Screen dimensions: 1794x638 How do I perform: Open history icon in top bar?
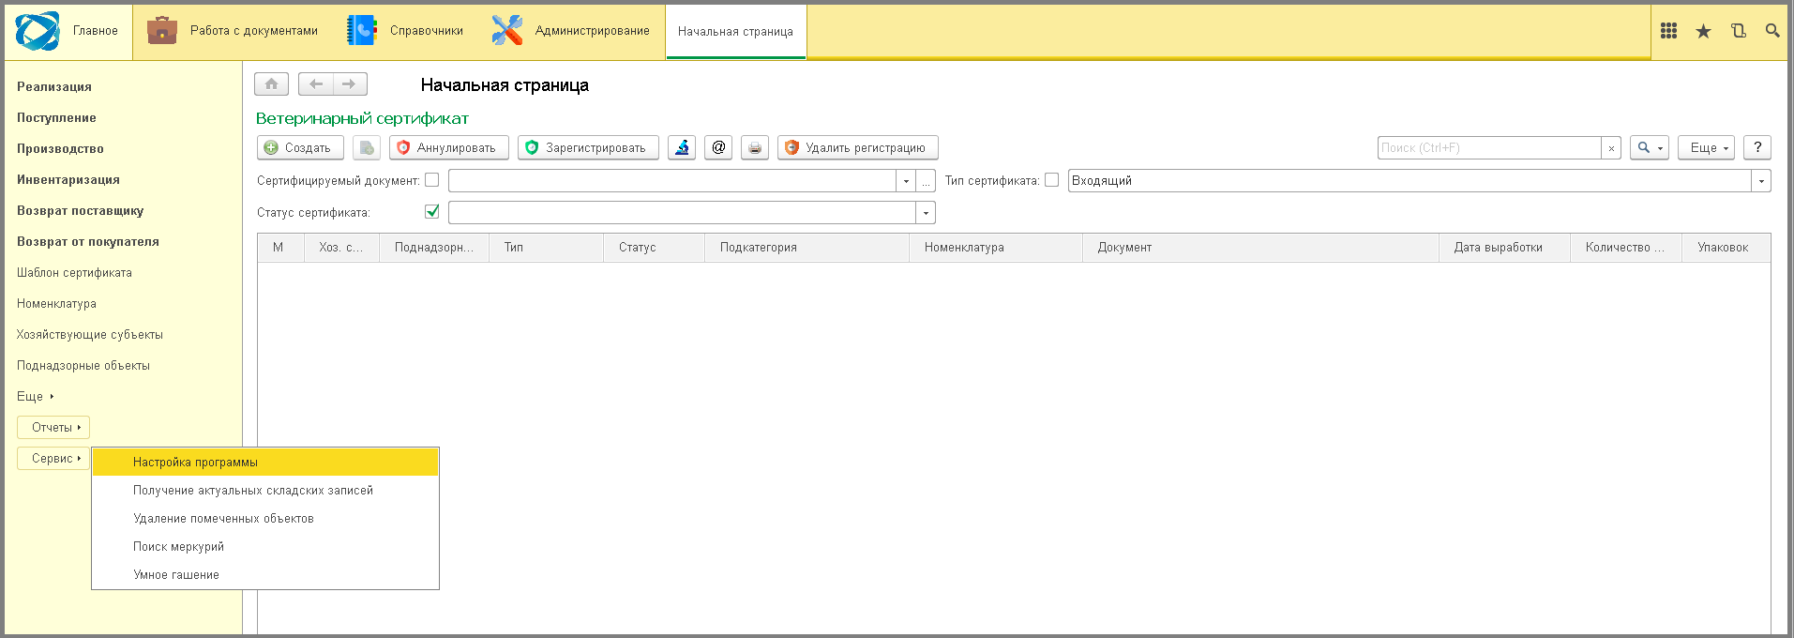1738,31
